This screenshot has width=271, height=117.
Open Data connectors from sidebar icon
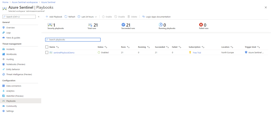click(3, 86)
